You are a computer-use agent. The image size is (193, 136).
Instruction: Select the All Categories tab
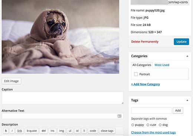click(142, 65)
